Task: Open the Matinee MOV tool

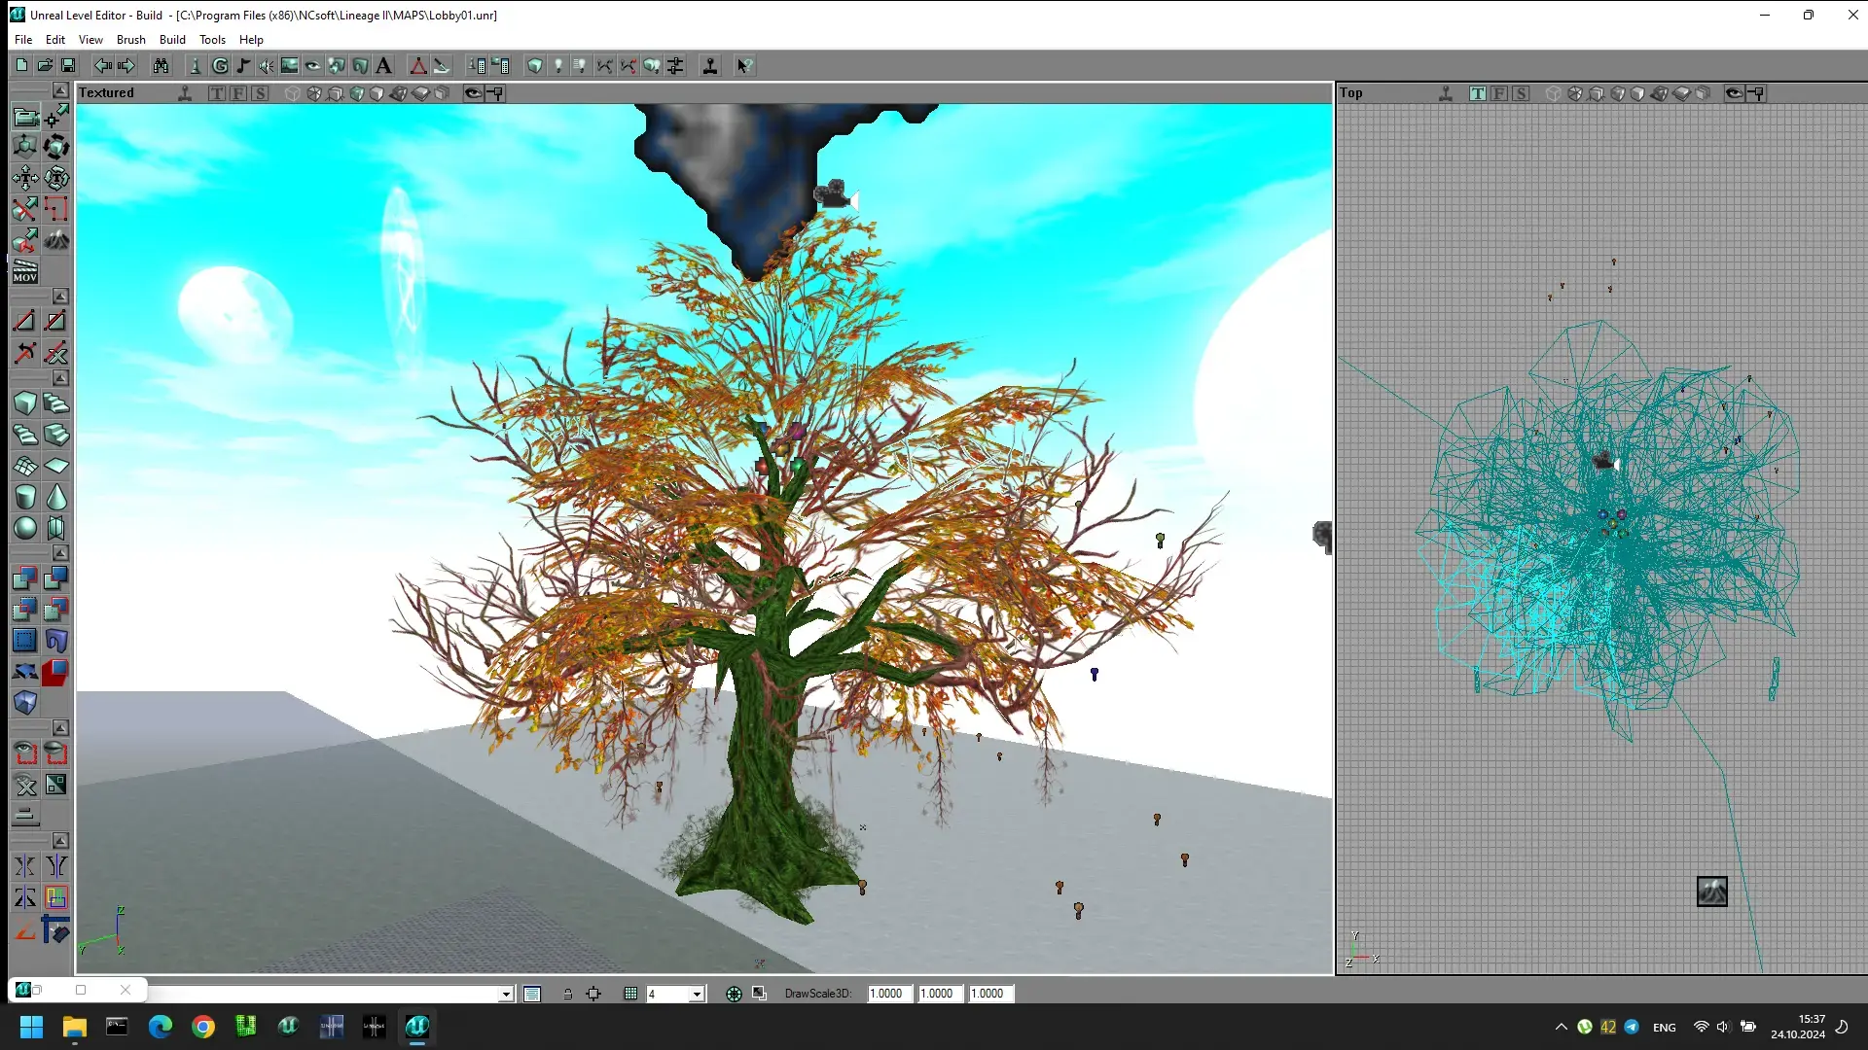Action: (25, 271)
